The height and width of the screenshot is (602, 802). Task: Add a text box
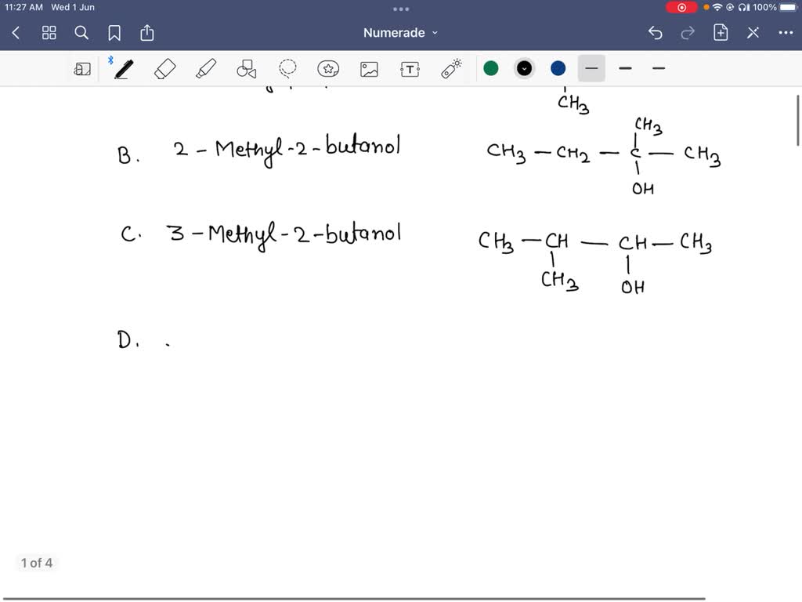[x=410, y=68]
